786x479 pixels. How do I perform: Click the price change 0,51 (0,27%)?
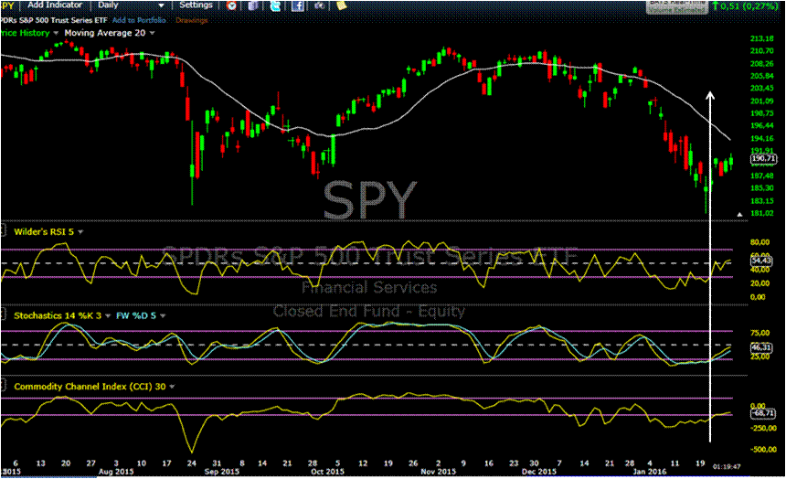coord(749,5)
